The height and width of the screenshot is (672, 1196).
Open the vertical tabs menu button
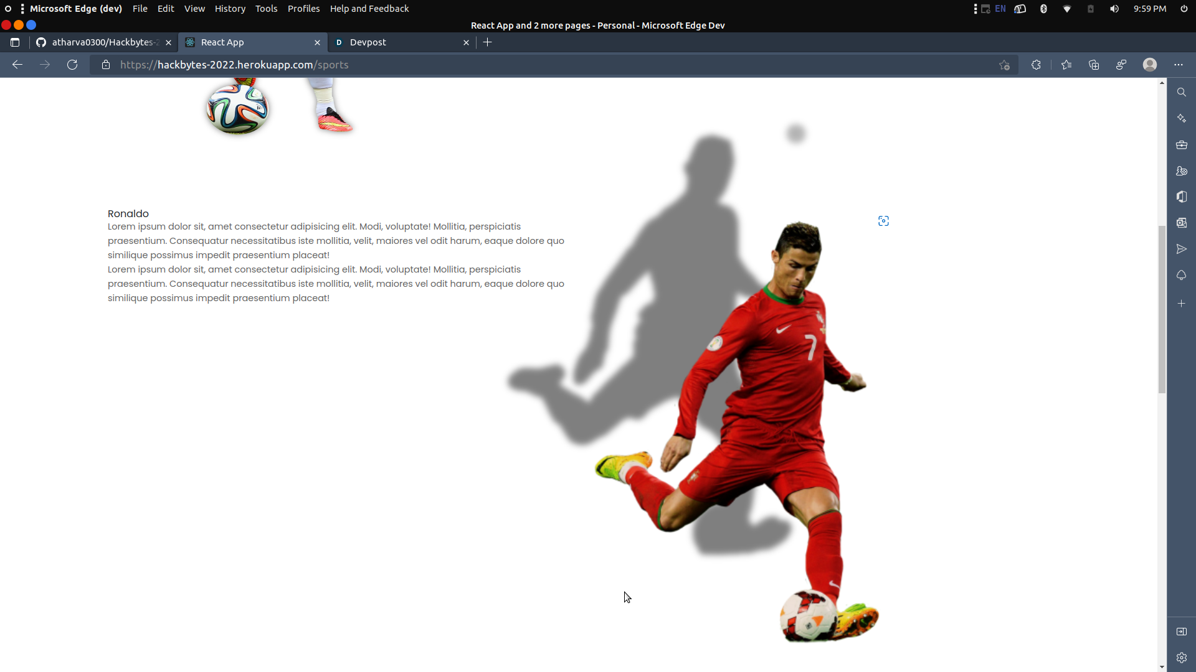(x=15, y=42)
